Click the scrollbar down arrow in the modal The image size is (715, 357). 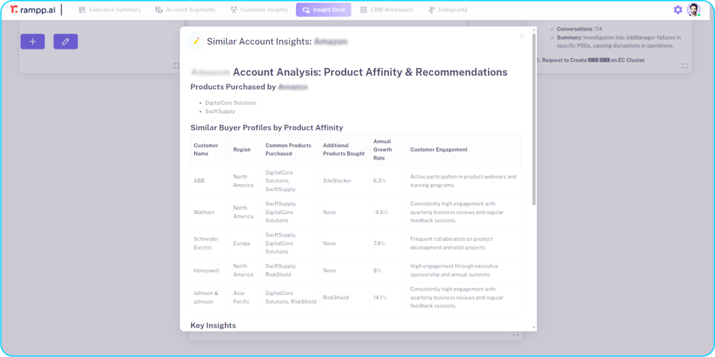point(534,327)
